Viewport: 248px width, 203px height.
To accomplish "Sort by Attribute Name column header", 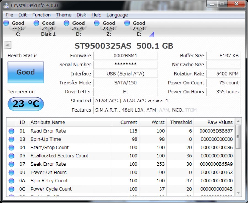I will click(x=48, y=122).
